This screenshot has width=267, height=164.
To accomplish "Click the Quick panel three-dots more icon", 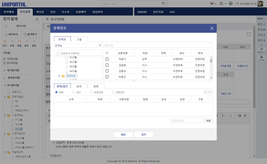I will [262, 45].
